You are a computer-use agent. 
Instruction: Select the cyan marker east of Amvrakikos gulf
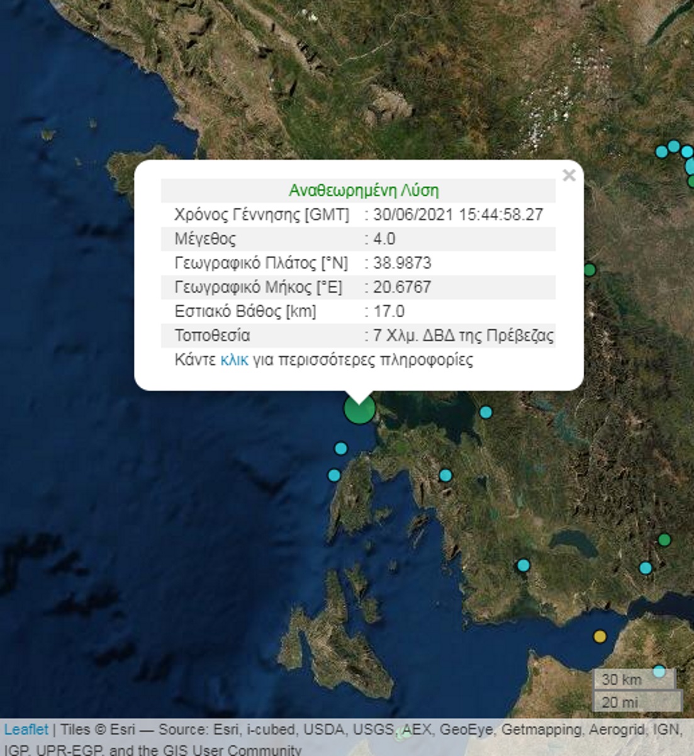click(x=486, y=412)
